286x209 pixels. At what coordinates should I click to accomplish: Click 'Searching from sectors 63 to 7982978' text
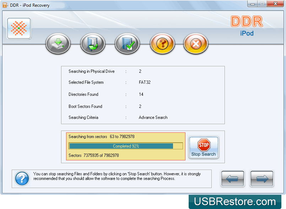coord(102,137)
